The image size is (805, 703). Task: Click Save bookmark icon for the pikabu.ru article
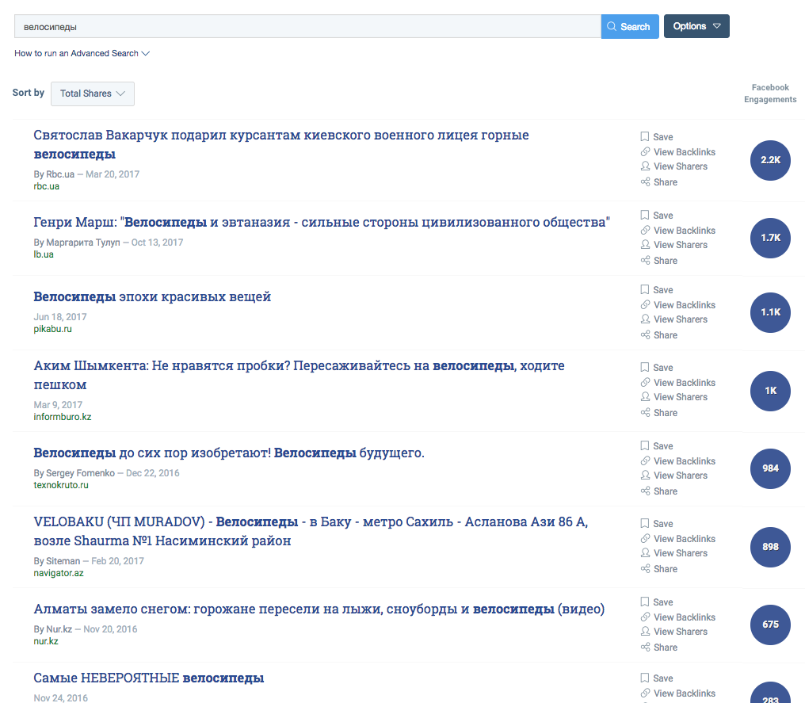click(x=645, y=289)
